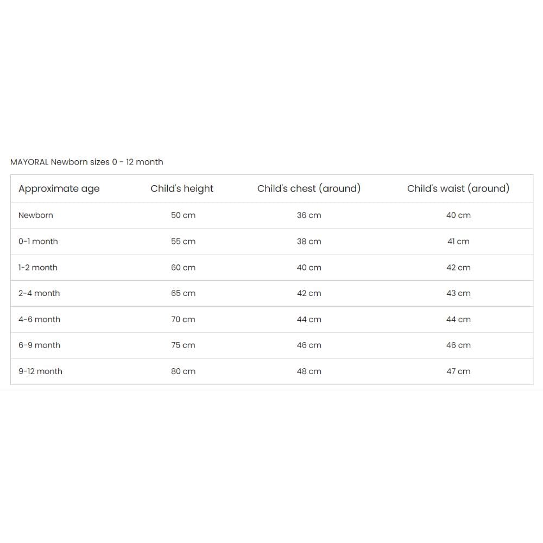Image resolution: width=543 pixels, height=543 pixels.
Task: Click the Approximate age column header
Action: (59, 189)
